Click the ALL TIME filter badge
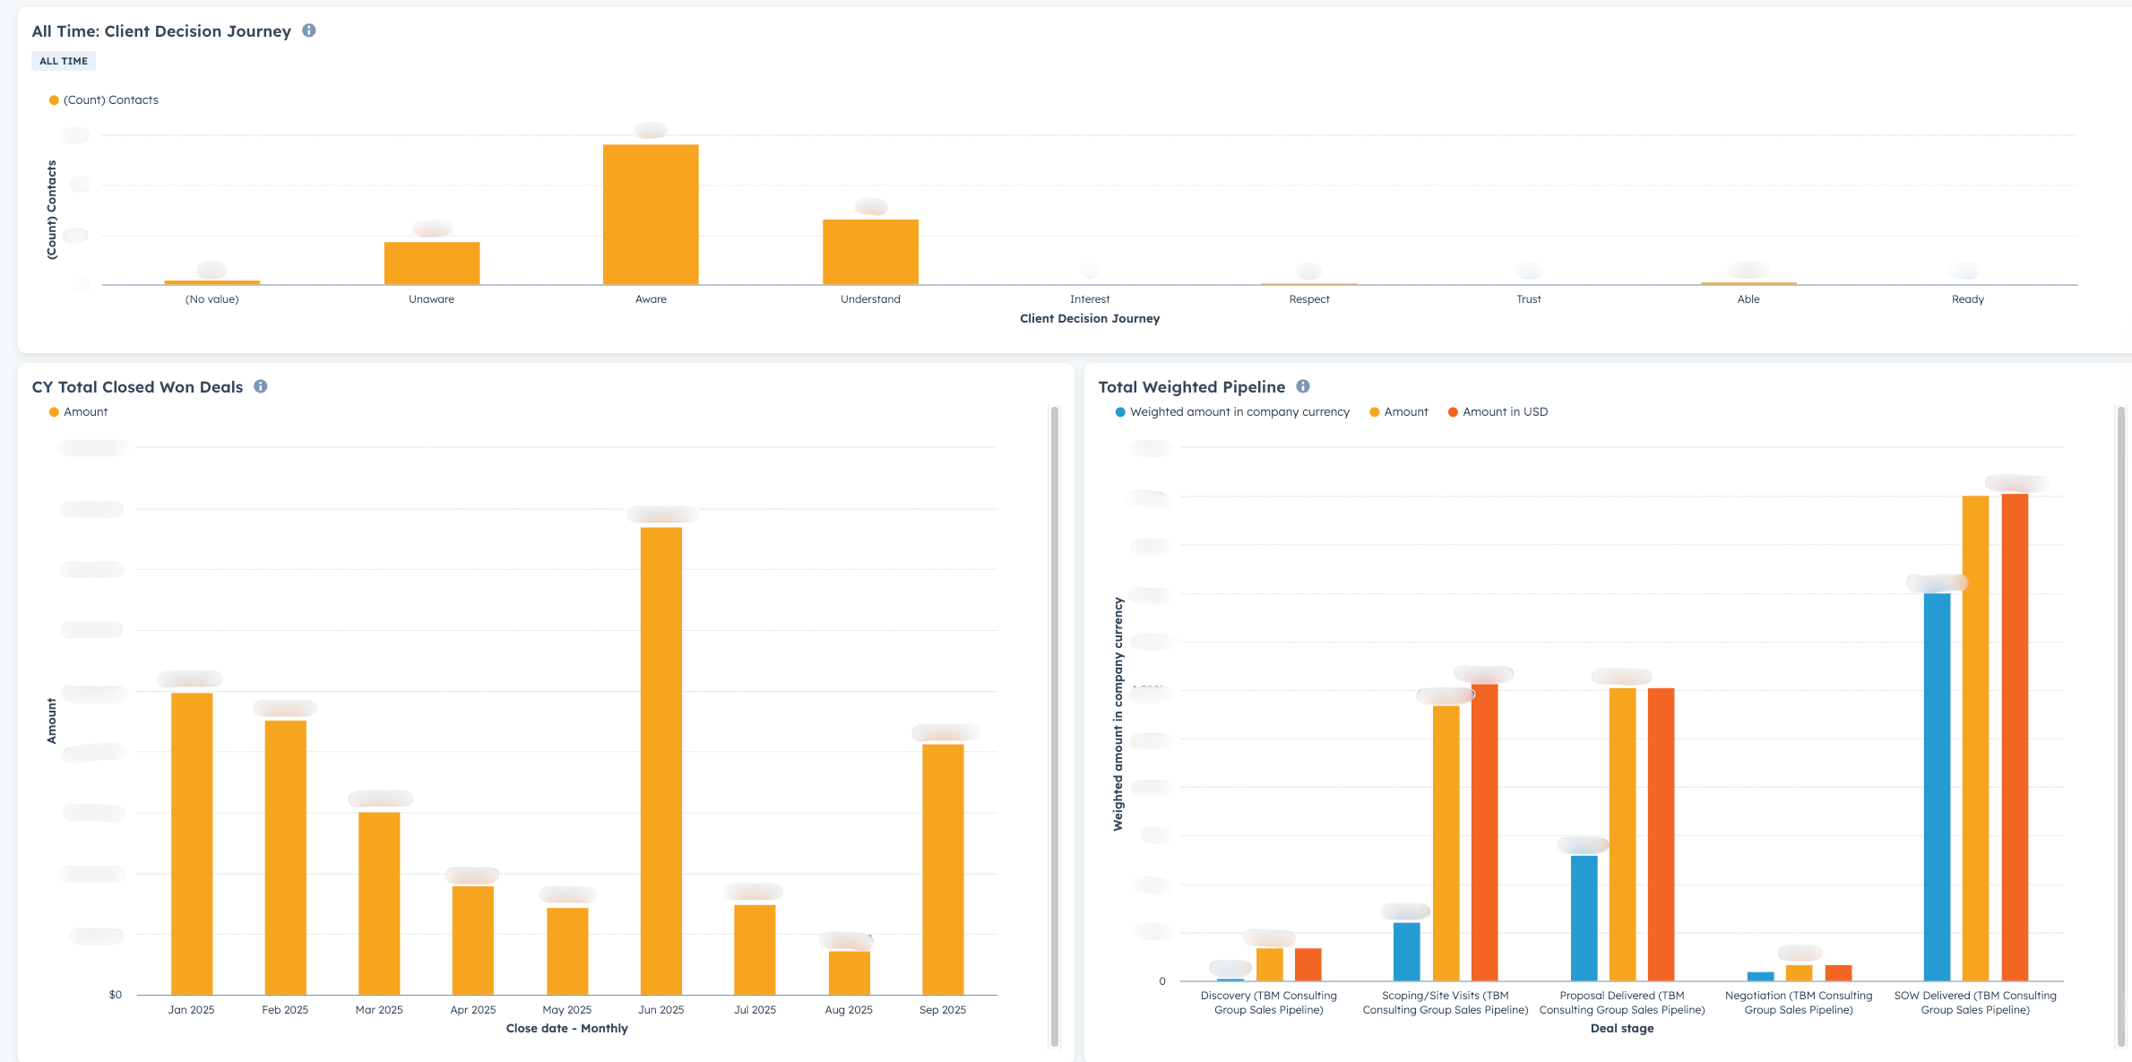 pos(64,61)
